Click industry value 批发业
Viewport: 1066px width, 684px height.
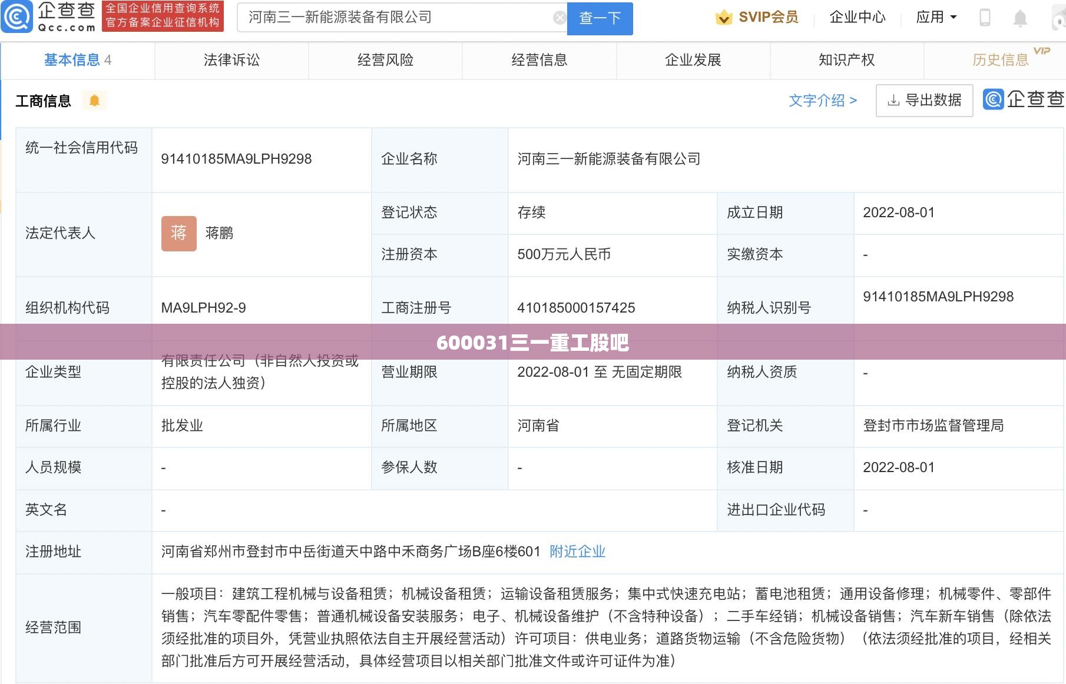[182, 426]
